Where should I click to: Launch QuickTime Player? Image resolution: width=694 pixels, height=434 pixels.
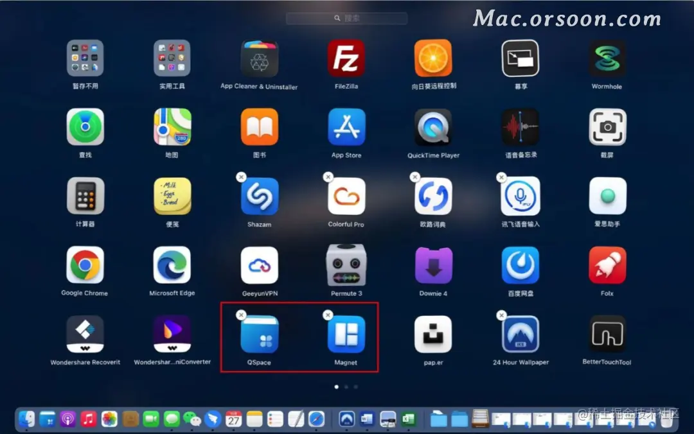point(433,127)
